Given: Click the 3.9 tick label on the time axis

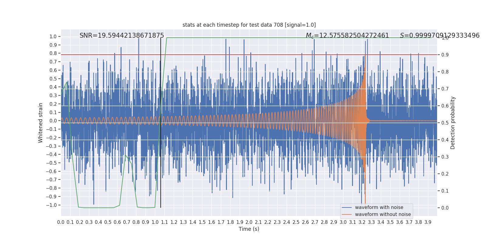Looking at the screenshot, I should [428, 222].
